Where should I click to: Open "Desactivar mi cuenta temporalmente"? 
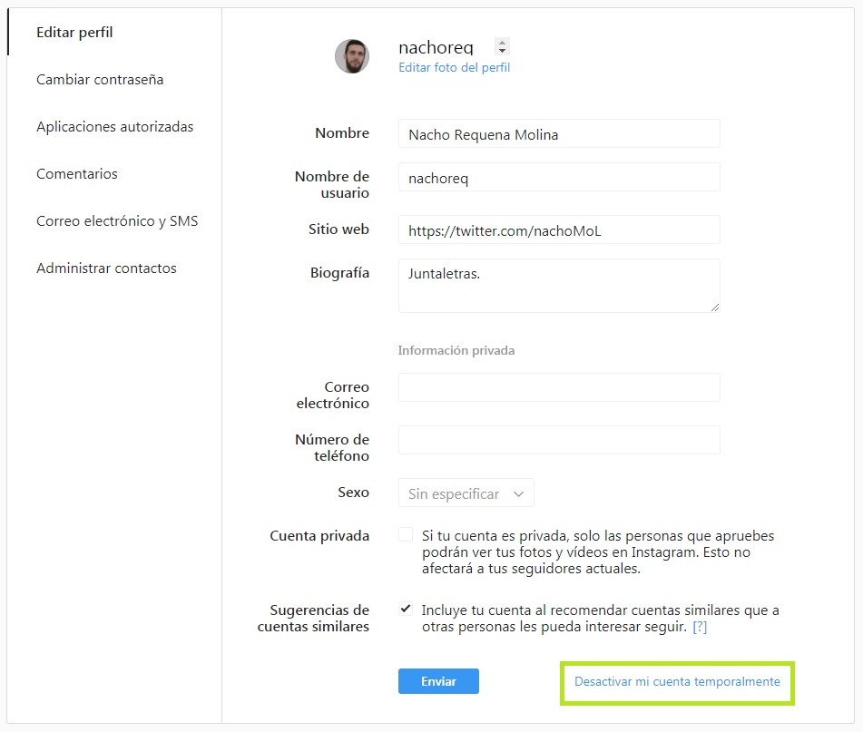(675, 681)
